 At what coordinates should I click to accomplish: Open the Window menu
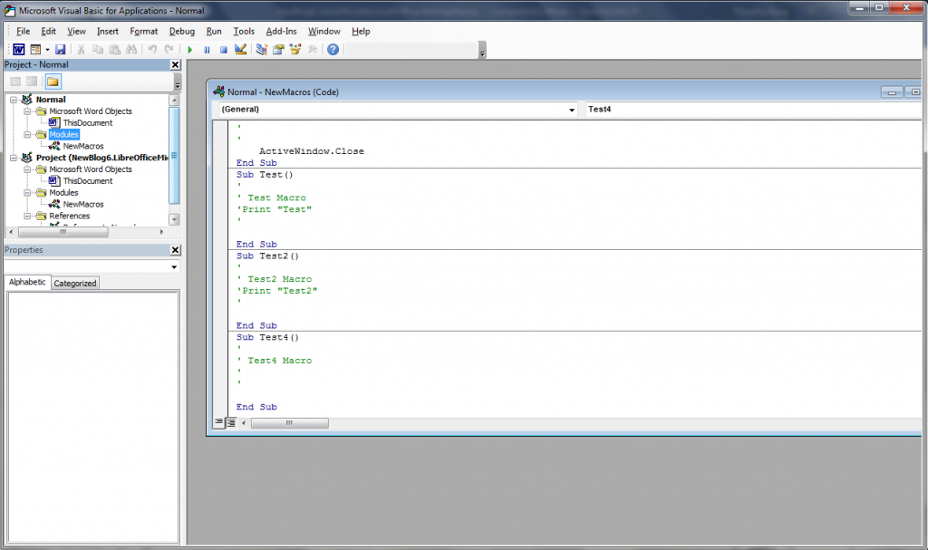click(x=324, y=32)
